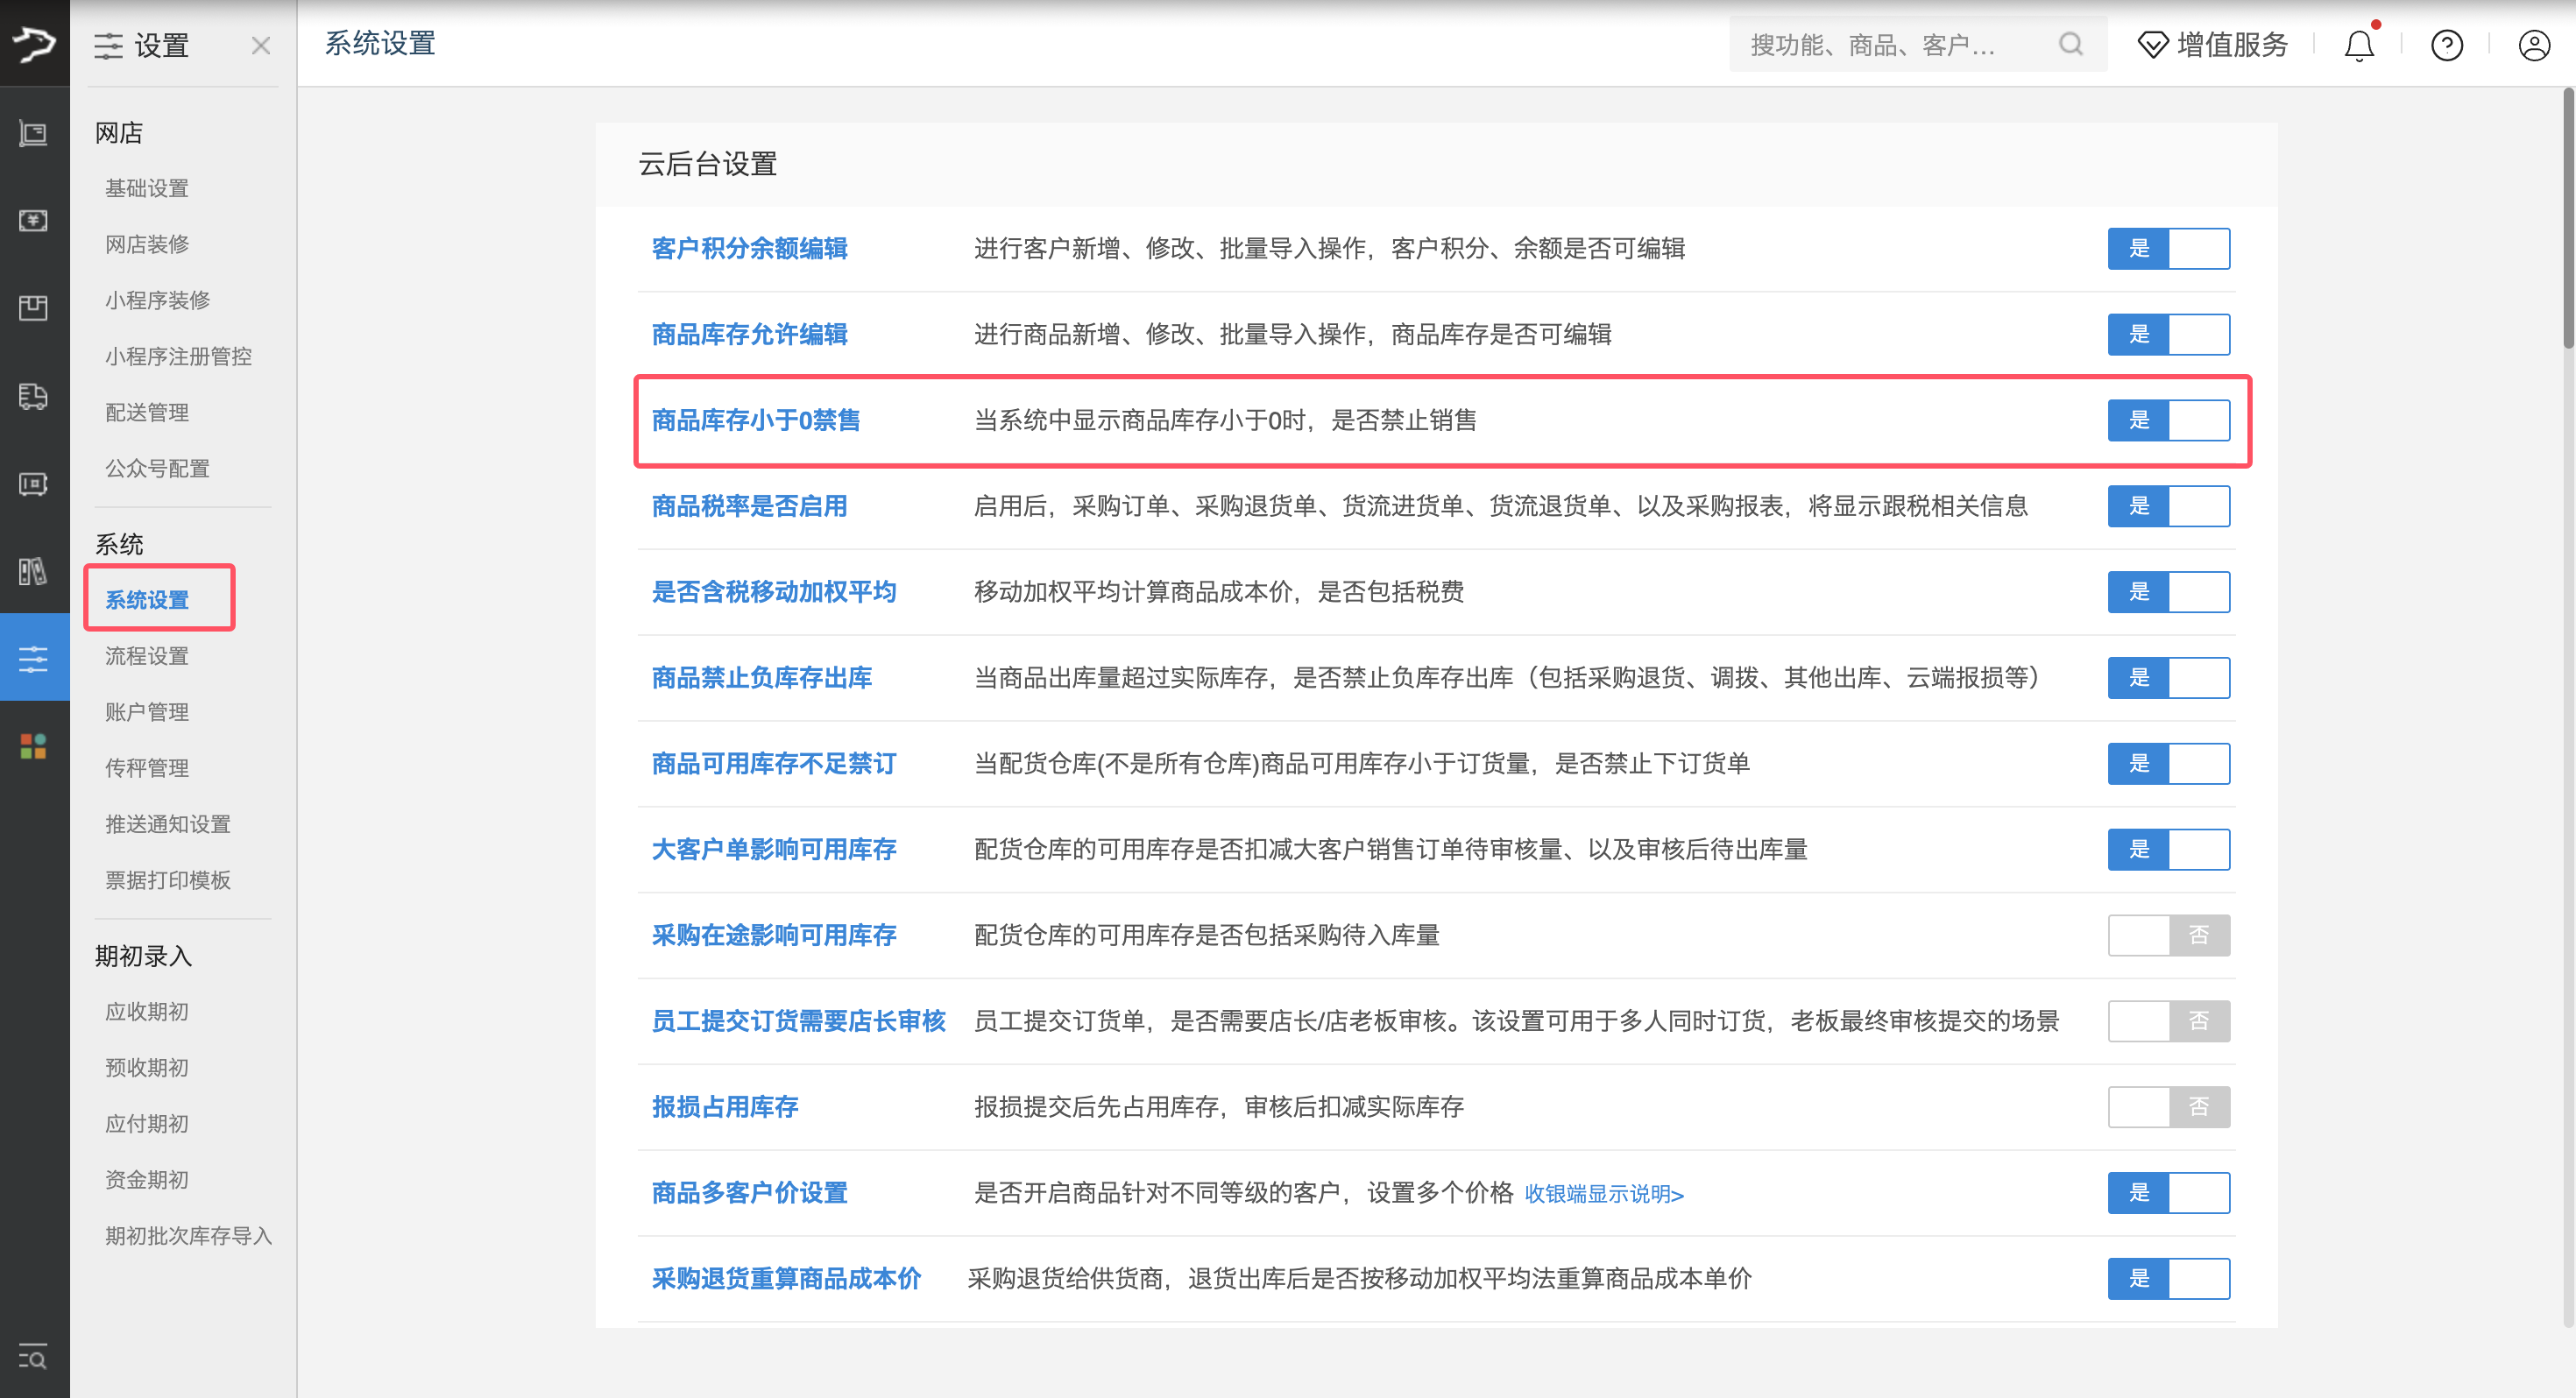Open the colorful apps grid icon

click(x=34, y=746)
